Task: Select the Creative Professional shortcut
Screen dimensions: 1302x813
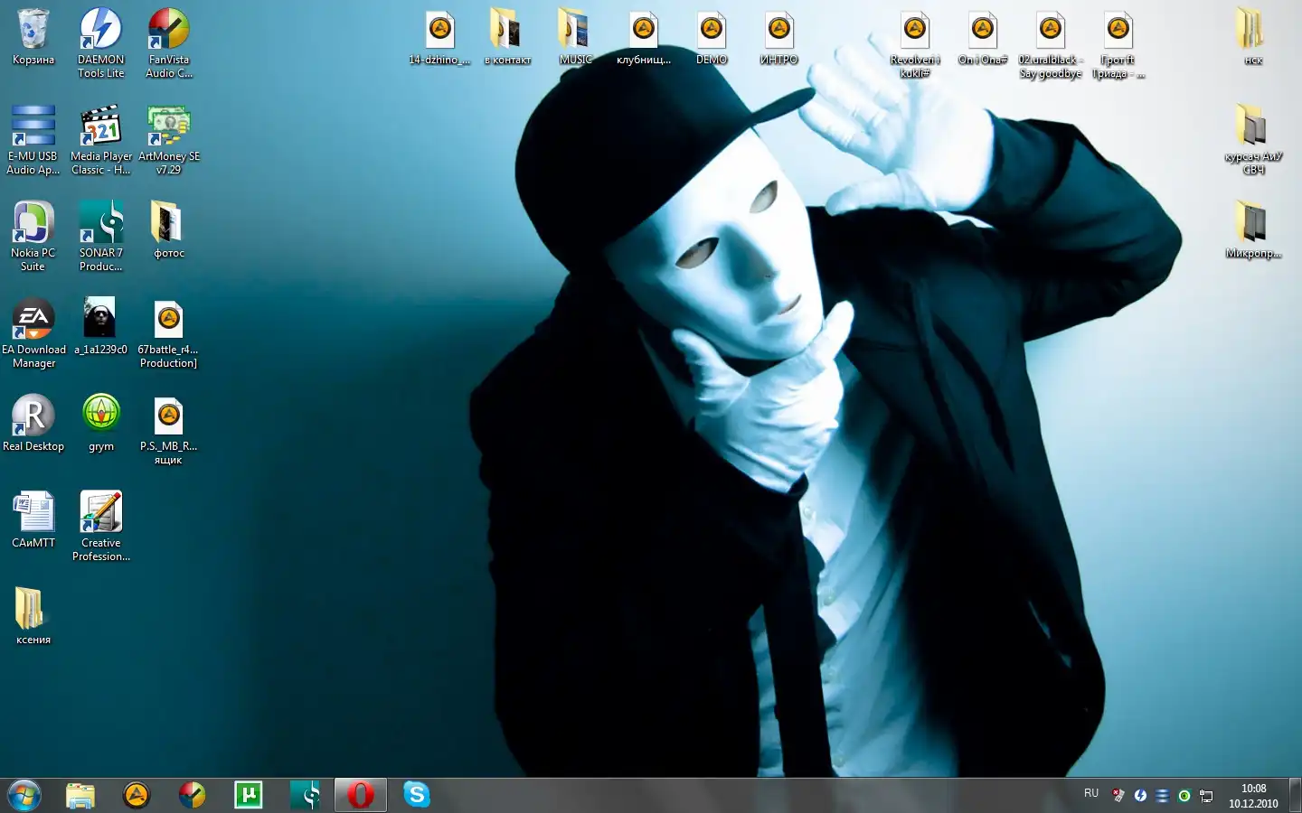Action: (x=100, y=515)
